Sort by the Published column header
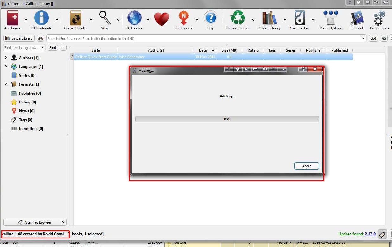 (339, 50)
